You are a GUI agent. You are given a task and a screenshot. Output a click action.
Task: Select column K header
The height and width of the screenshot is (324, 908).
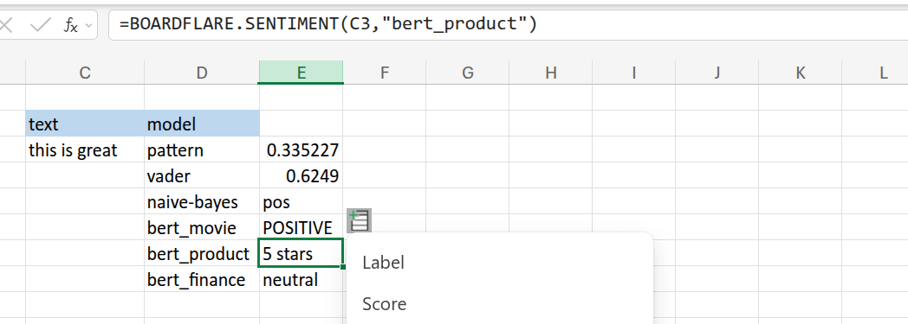point(801,73)
